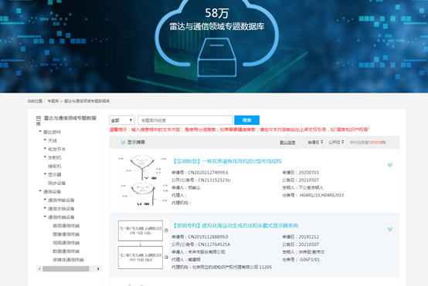Viewport: 428px width, 286px height.
Task: Select 多媒体通信终端 in the tree
Action: [68, 260]
